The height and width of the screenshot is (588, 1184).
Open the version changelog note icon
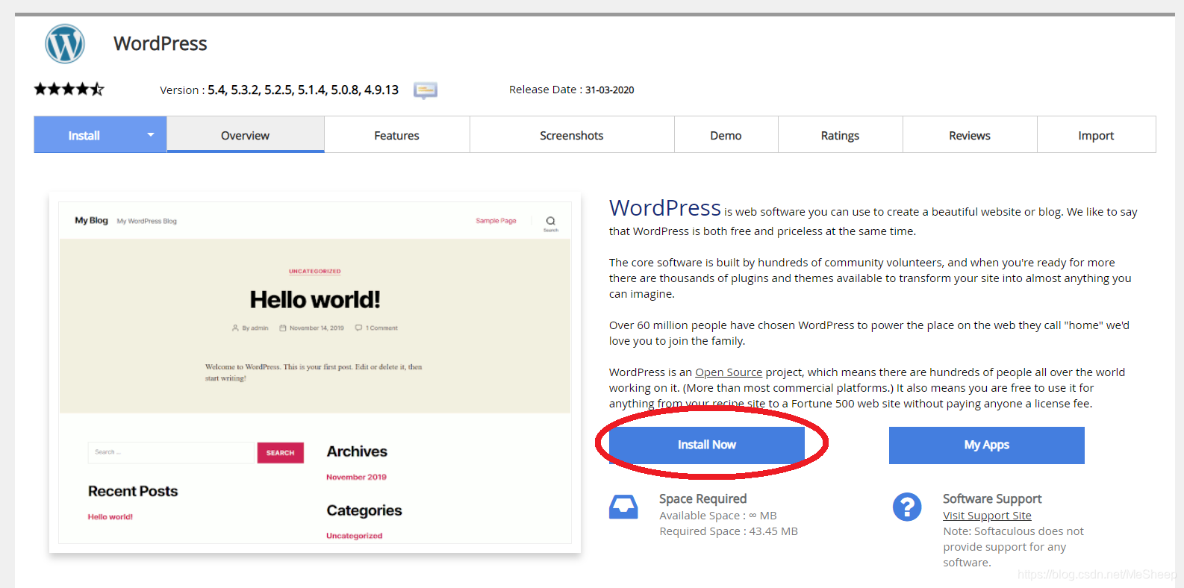[425, 90]
